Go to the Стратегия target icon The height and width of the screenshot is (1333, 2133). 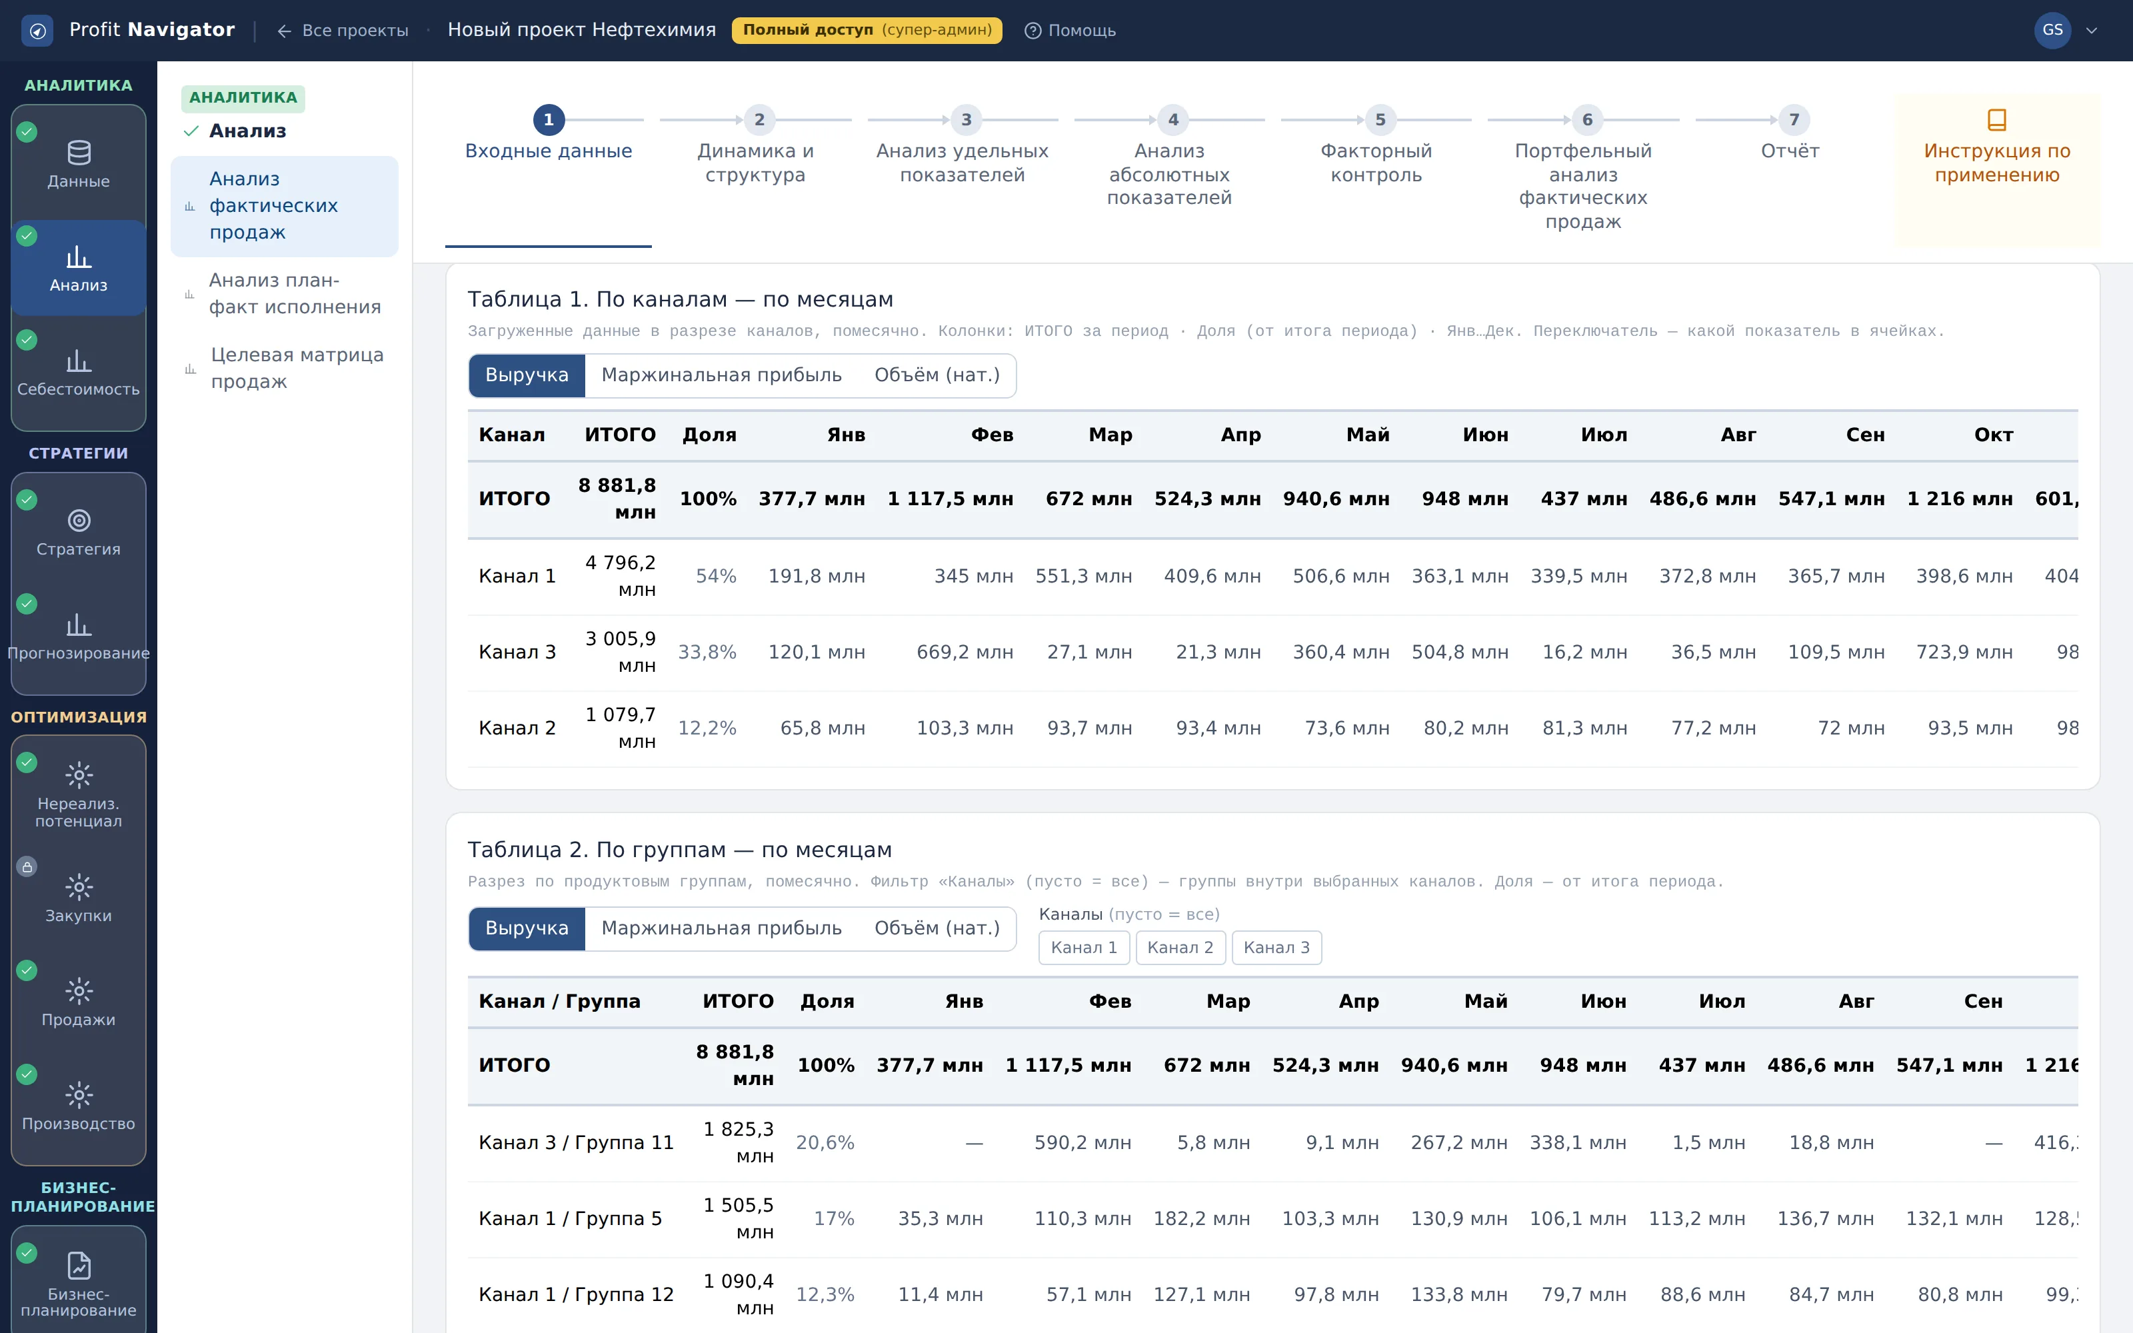coord(79,520)
